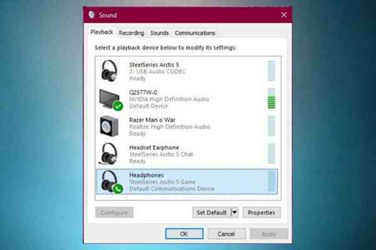Click the Sound speaker icon in title bar
Screen dimensions: 376x250
91,15
